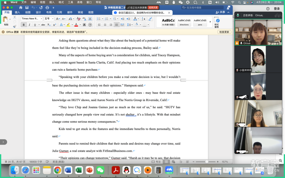Viewport: 285px width, 178px height.
Task: Open Excel from the Dock
Action: 79,170
